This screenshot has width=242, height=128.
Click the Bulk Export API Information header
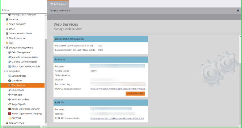pyautogui.click(x=101, y=39)
